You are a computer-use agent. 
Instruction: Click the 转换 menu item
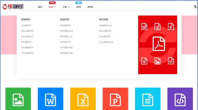coord(51,7)
